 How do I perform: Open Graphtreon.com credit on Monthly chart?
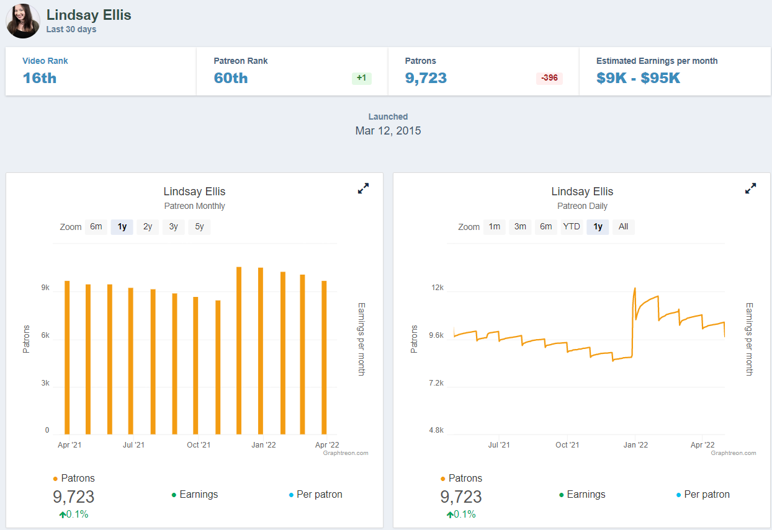pos(346,453)
